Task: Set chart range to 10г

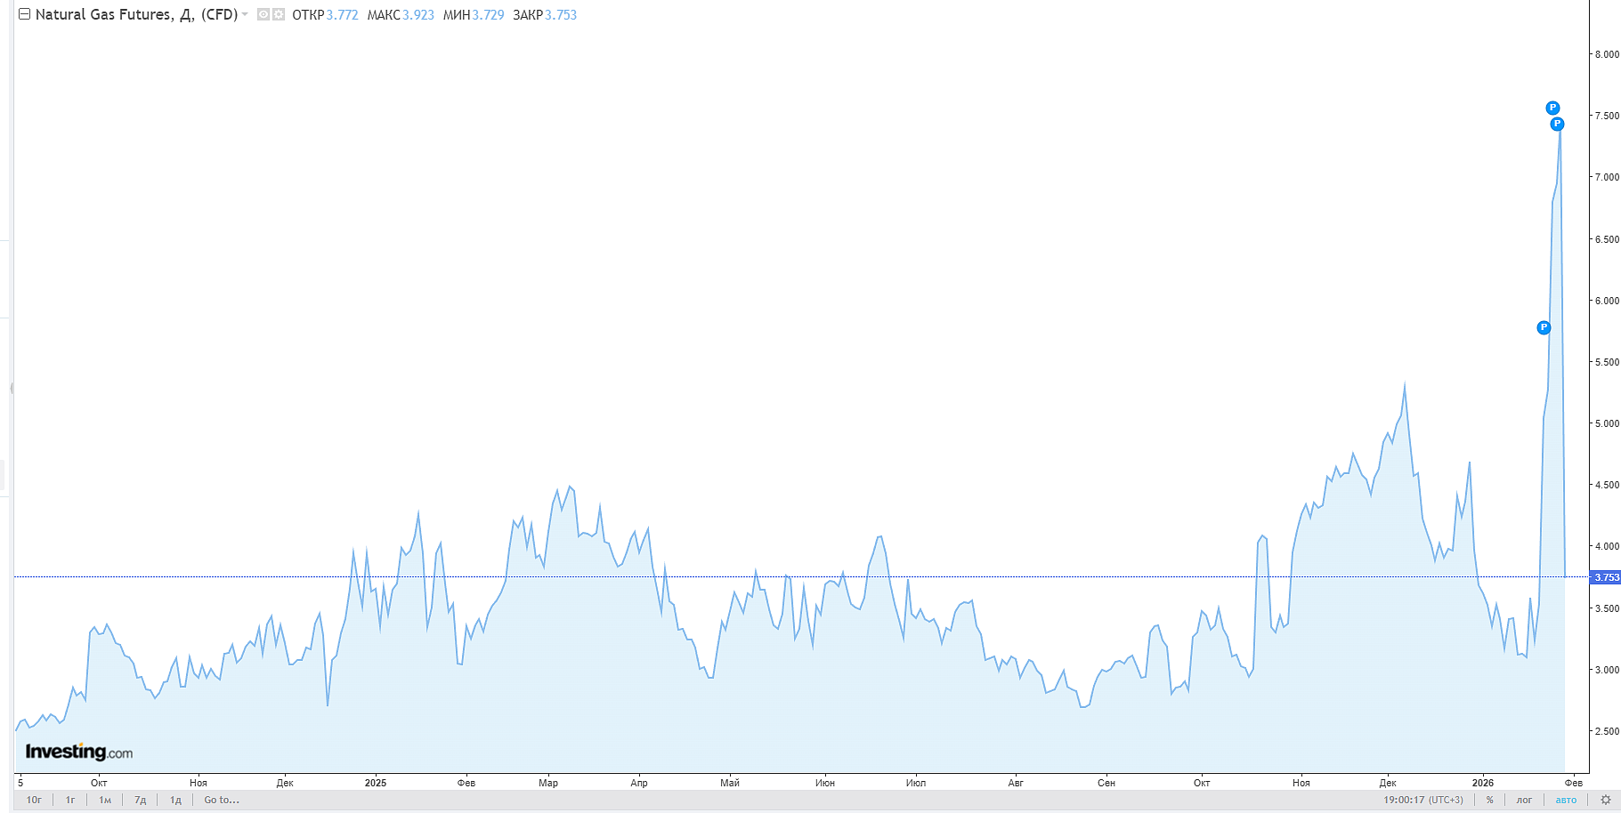Action: click(34, 800)
